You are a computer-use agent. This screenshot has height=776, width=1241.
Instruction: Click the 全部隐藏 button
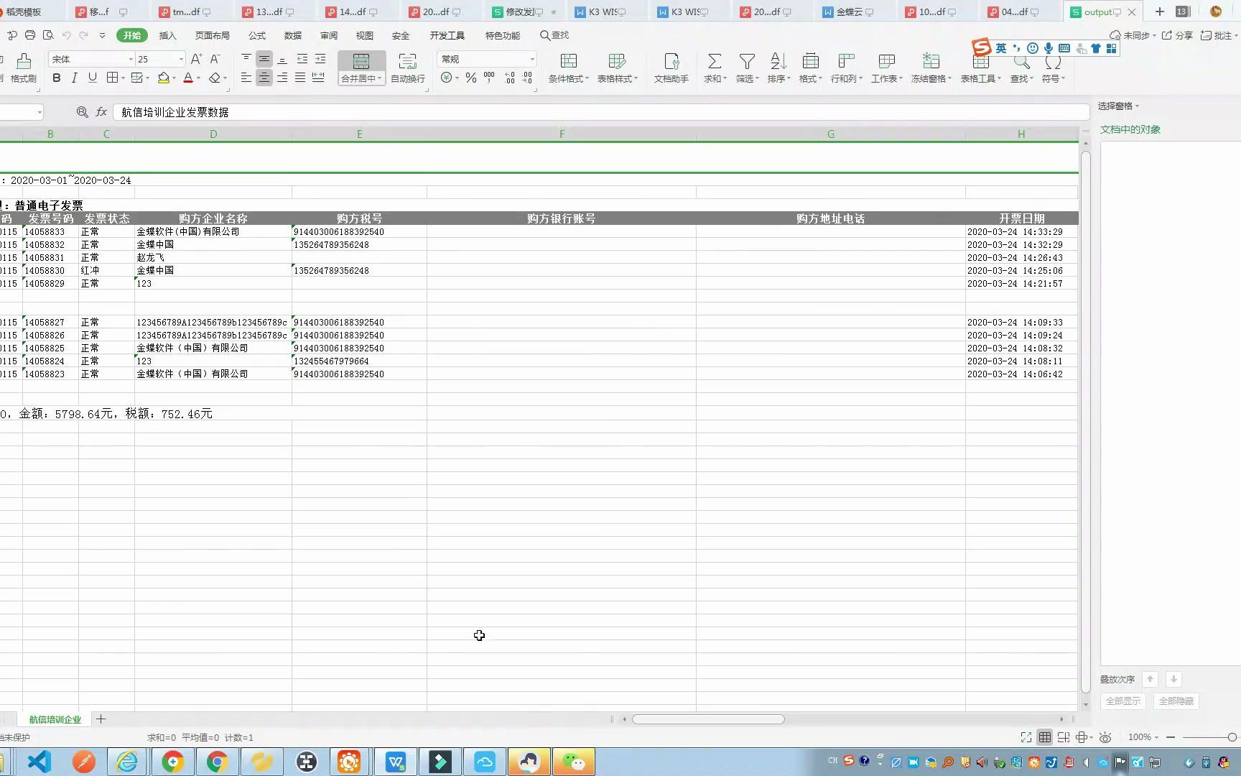[1176, 701]
